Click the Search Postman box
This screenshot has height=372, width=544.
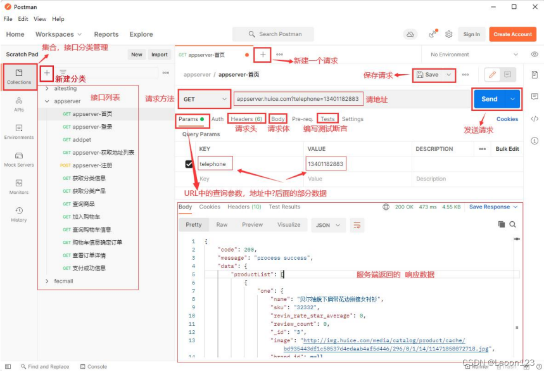pyautogui.click(x=273, y=34)
